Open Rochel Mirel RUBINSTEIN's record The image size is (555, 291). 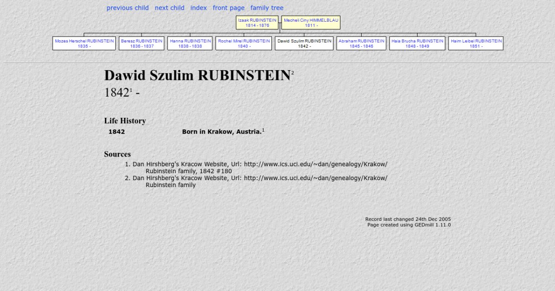244,43
